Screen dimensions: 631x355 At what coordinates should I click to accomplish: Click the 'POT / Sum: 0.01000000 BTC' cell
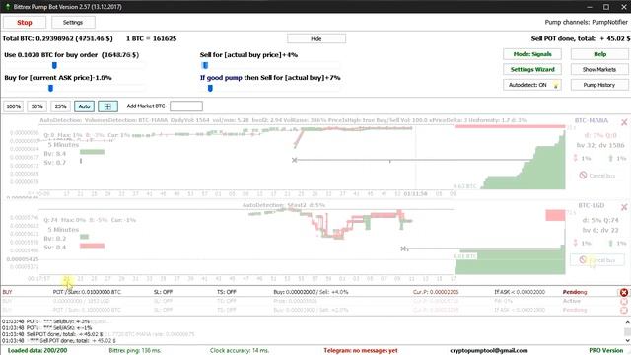[x=87, y=292]
